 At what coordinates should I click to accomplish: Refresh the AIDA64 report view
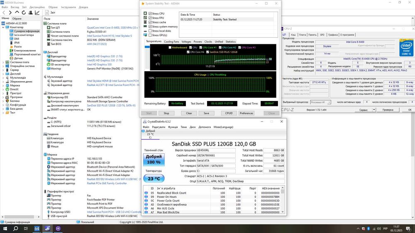[x=24, y=13]
